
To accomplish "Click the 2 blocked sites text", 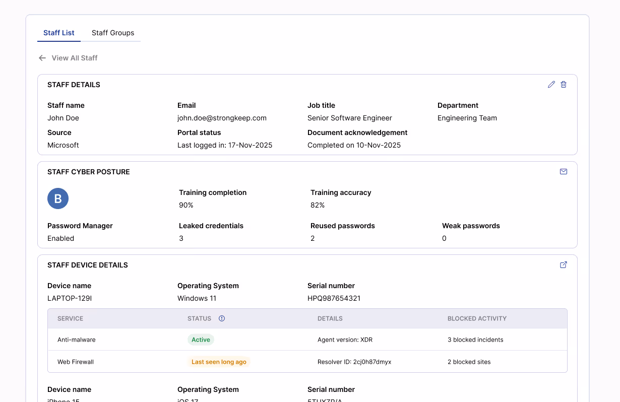I will point(469,362).
